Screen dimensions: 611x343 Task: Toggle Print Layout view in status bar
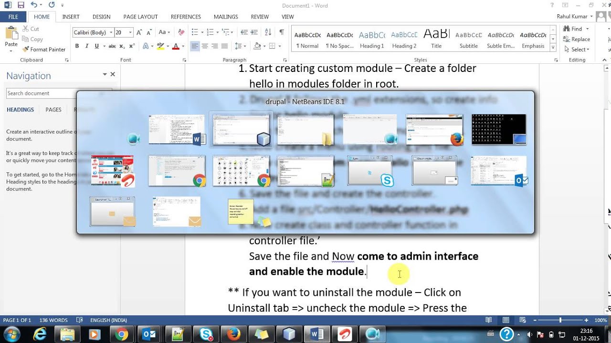506,320
